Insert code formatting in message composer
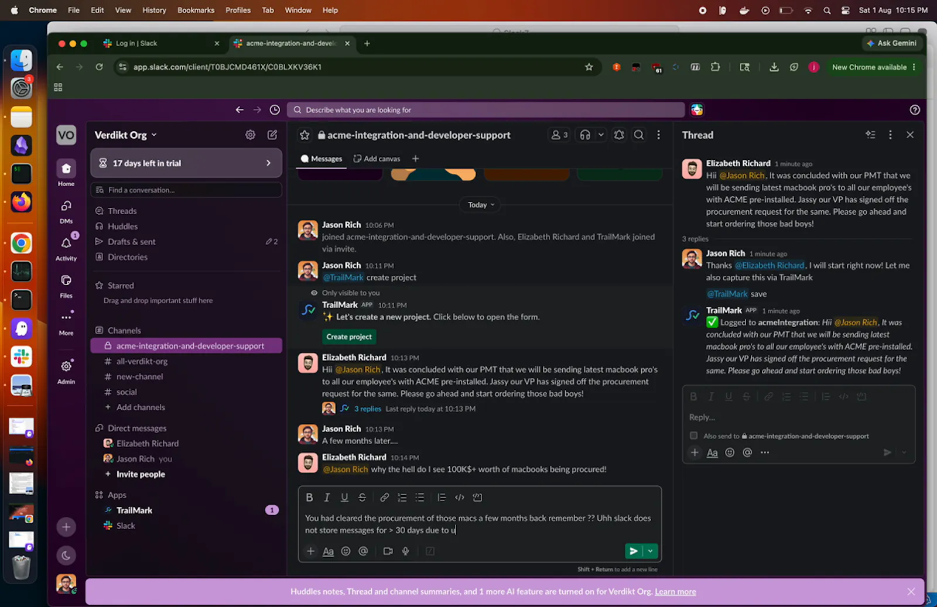937x607 pixels. coord(460,498)
